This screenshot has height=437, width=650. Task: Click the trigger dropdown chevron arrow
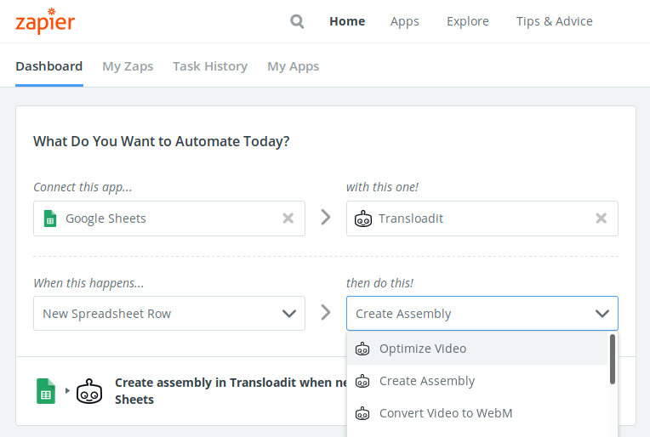tap(289, 314)
